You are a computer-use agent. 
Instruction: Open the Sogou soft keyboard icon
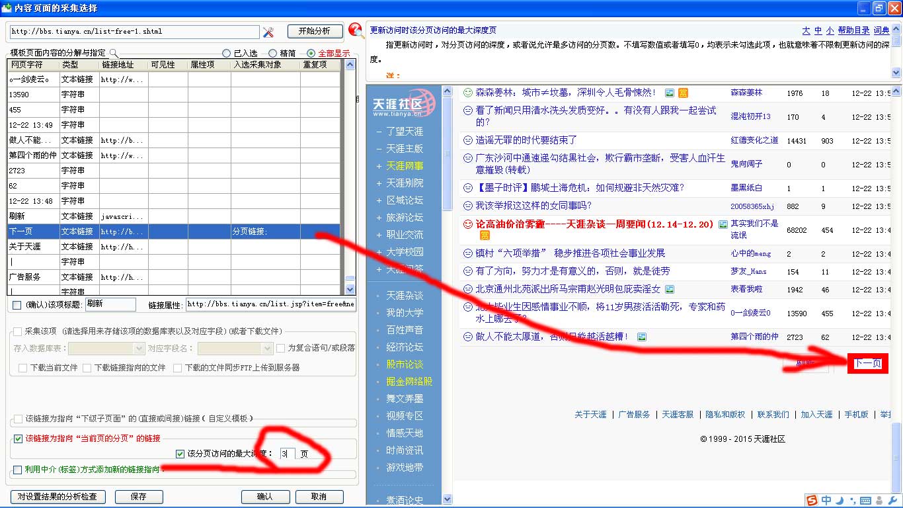(x=865, y=501)
